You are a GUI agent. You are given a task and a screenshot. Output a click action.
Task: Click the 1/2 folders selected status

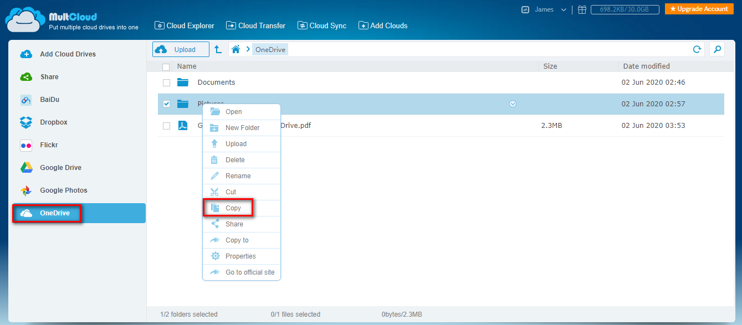(189, 314)
